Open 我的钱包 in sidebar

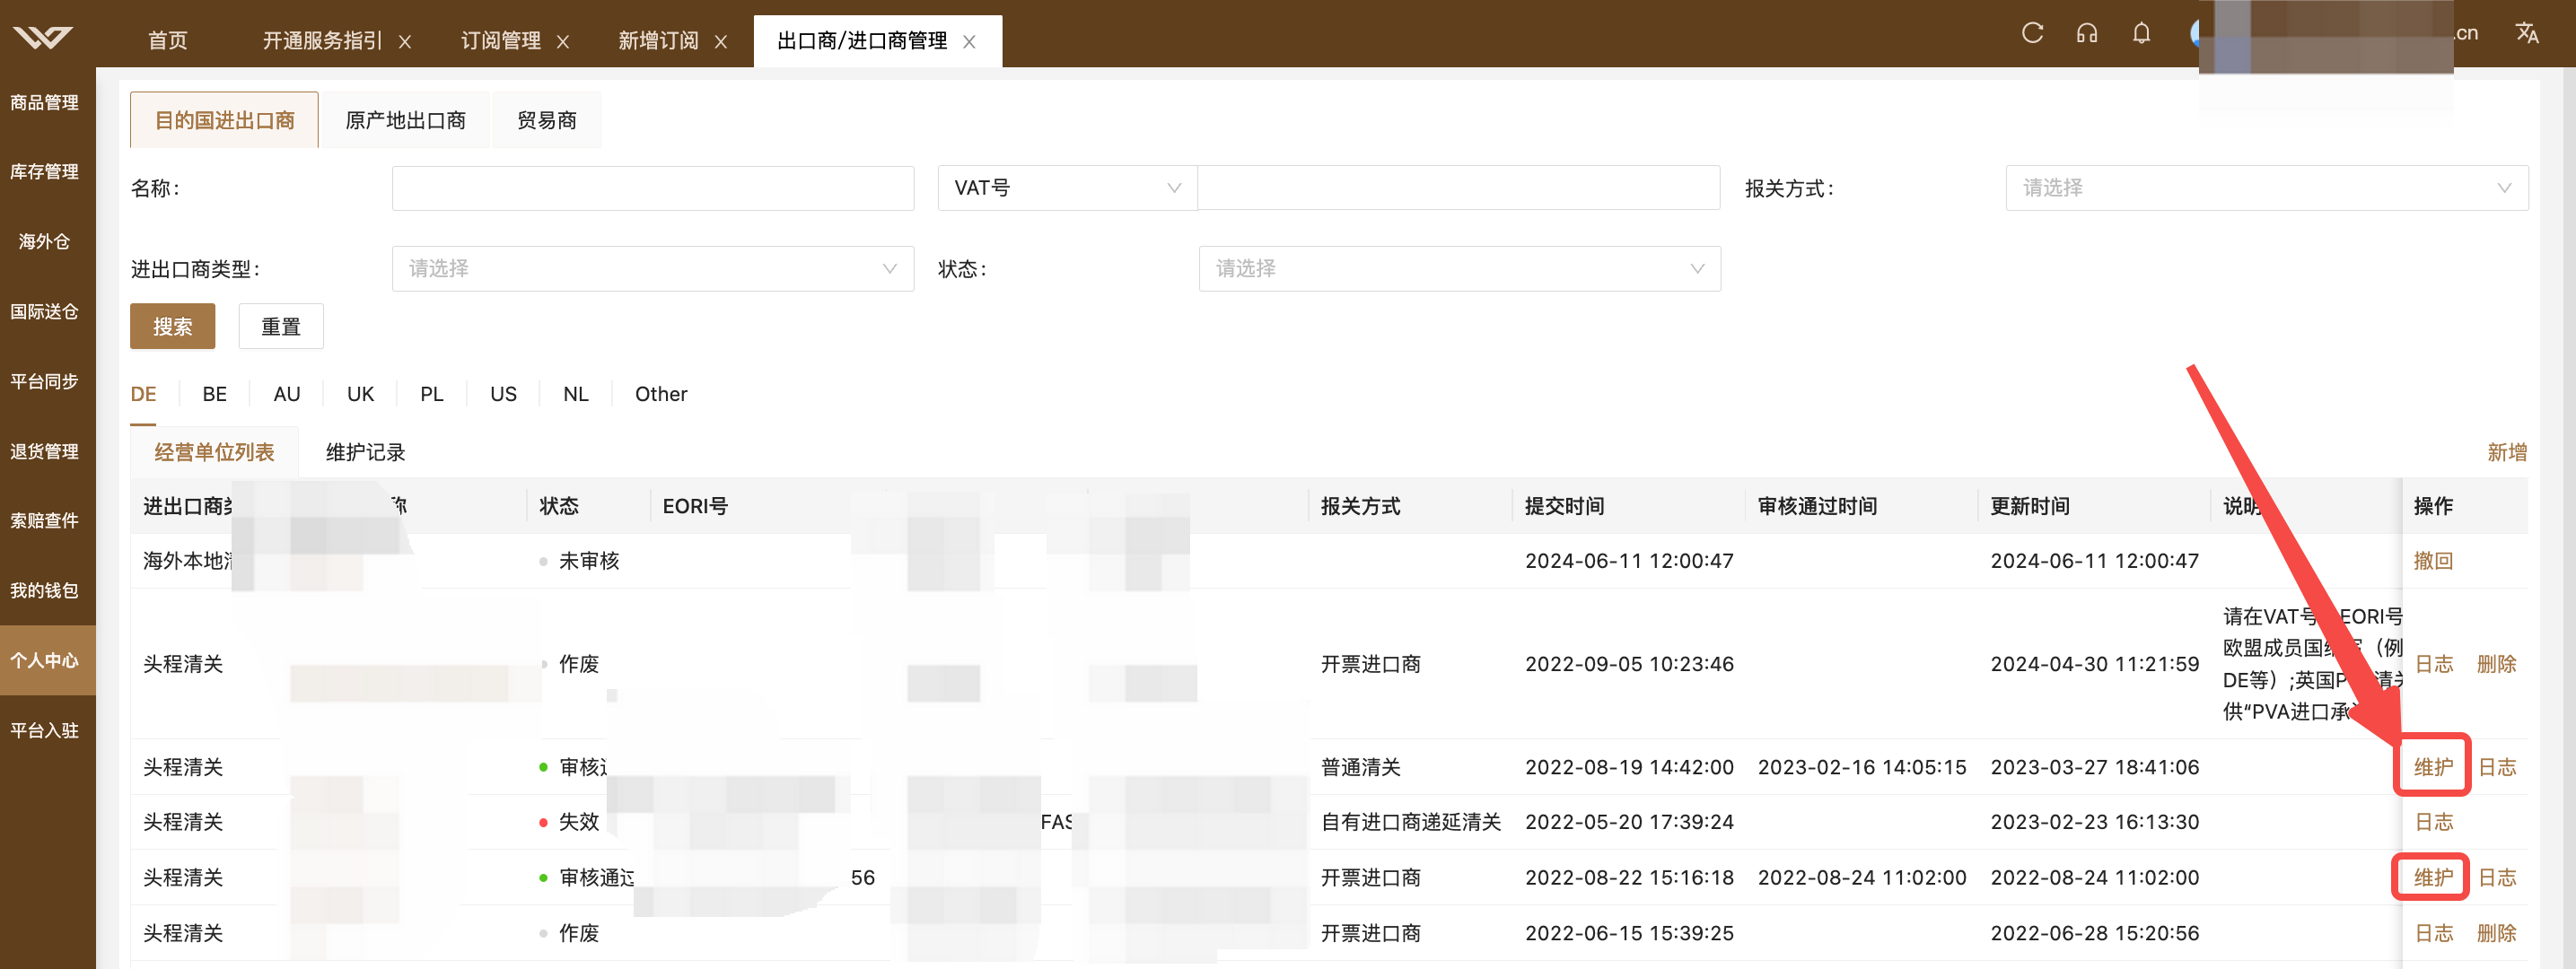44,590
